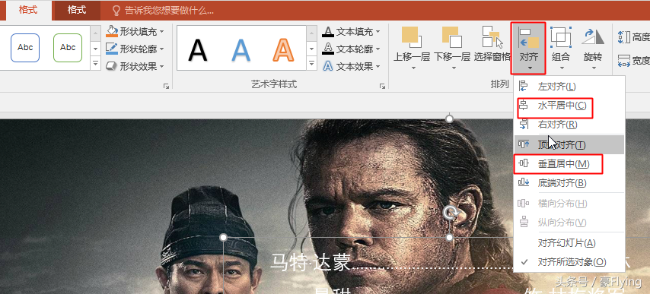This screenshot has width=650, height=294.
Task: Choose 底端对齐(B) align bottom
Action: (x=569, y=182)
